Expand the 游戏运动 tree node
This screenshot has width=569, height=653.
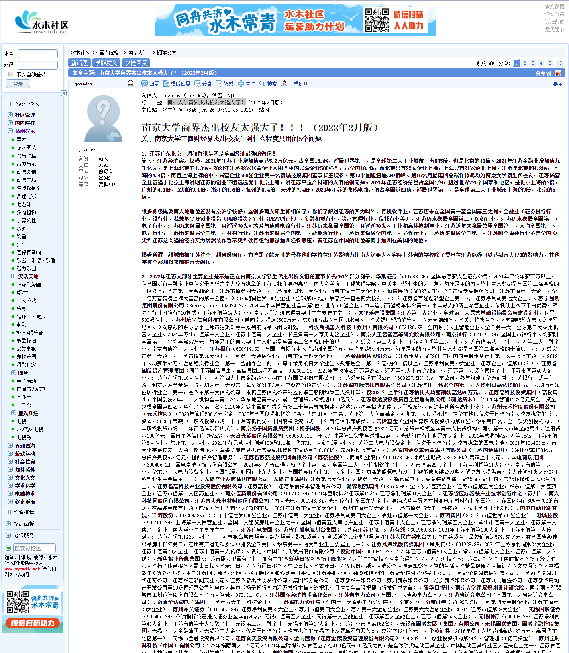pyautogui.click(x=10, y=453)
